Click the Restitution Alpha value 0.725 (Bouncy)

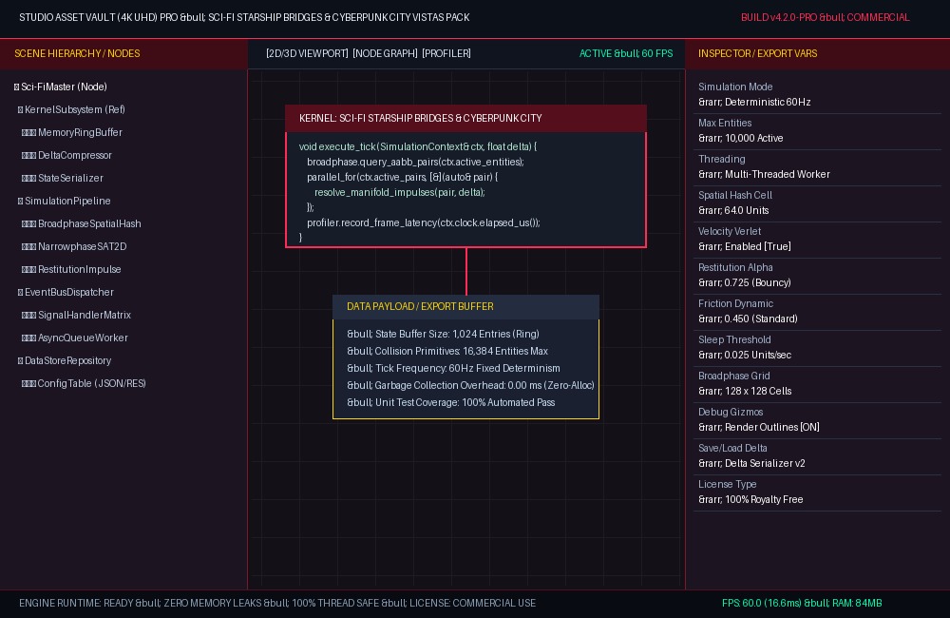(745, 282)
